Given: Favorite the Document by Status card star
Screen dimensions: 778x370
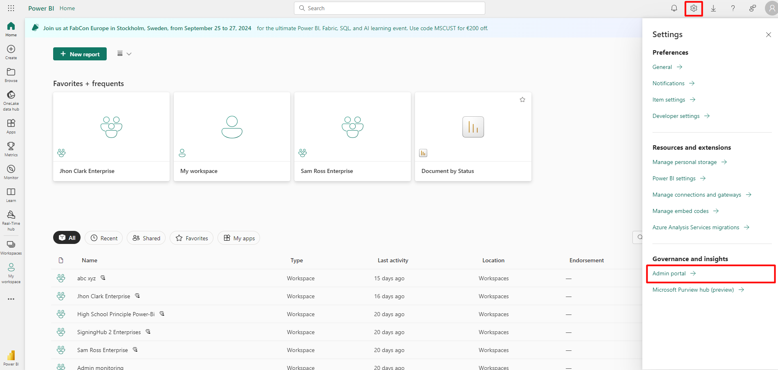Looking at the screenshot, I should (x=522, y=100).
